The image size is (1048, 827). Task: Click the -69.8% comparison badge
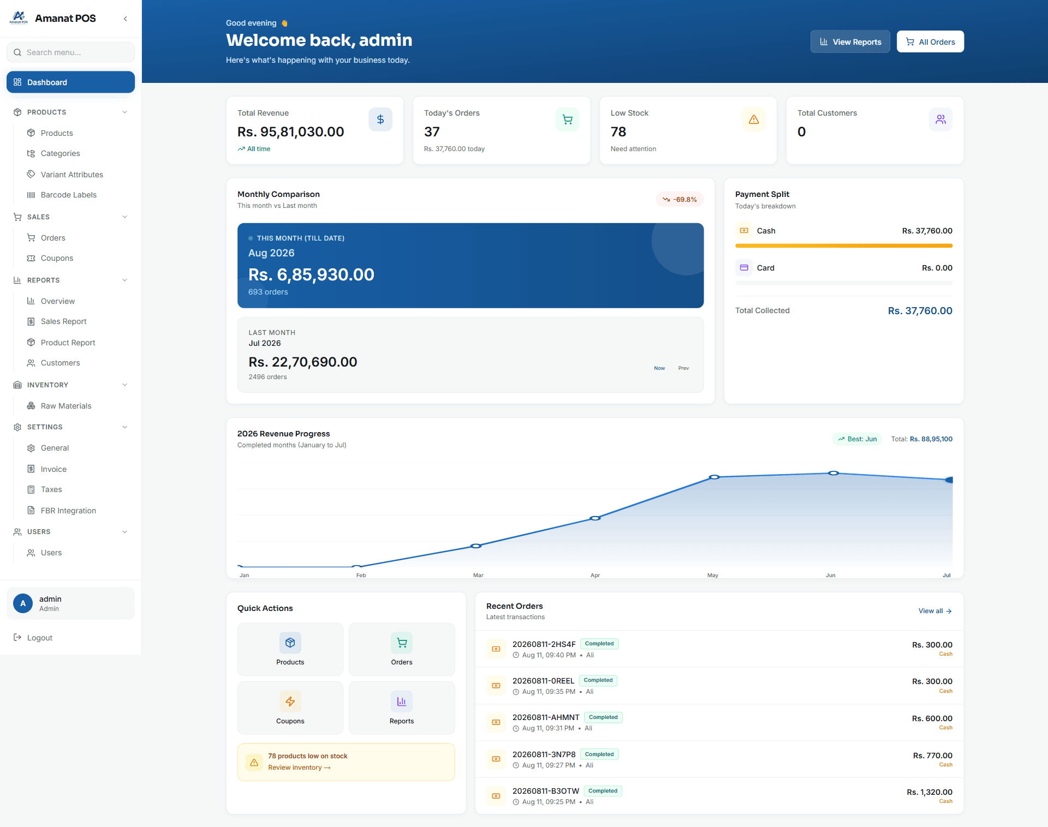pos(680,199)
